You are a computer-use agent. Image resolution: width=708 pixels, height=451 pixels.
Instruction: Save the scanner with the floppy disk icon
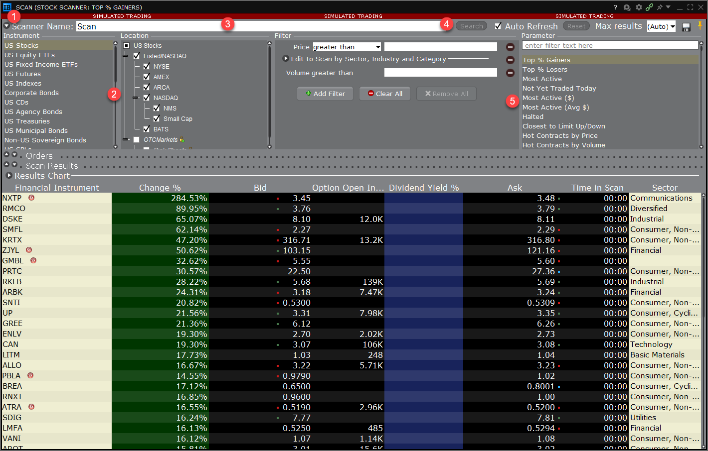(687, 27)
